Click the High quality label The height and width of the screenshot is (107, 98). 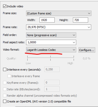click(x=70, y=63)
